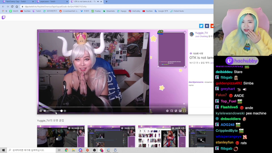This screenshot has height=153, width=272.
Task: Open clip player settings gear
Action: [x=167, y=111]
